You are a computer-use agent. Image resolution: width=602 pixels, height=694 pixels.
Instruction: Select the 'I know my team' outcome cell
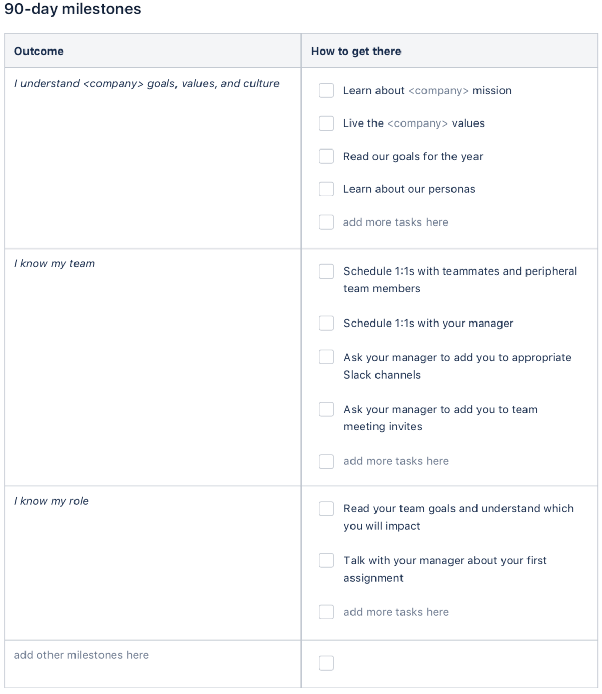tap(153, 367)
